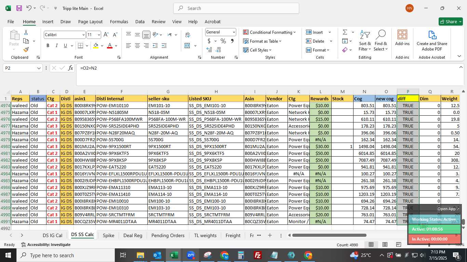
Task: Click the Undo arrow icon
Action: (x=29, y=8)
